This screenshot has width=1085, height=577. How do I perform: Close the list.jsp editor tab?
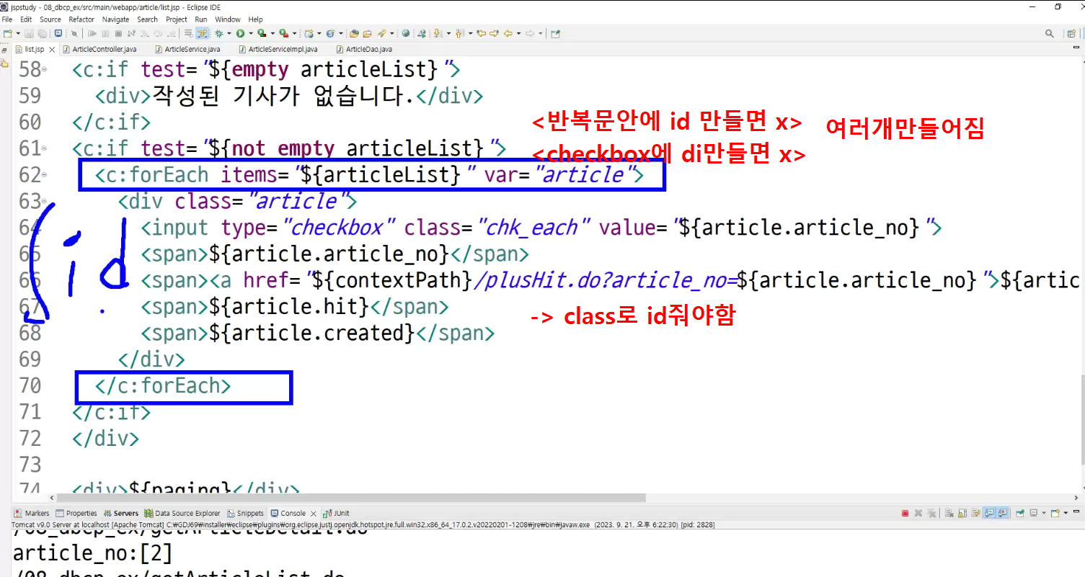[52, 50]
